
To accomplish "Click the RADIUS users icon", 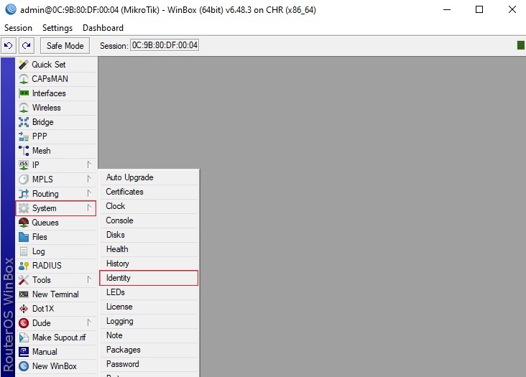I will click(x=24, y=266).
